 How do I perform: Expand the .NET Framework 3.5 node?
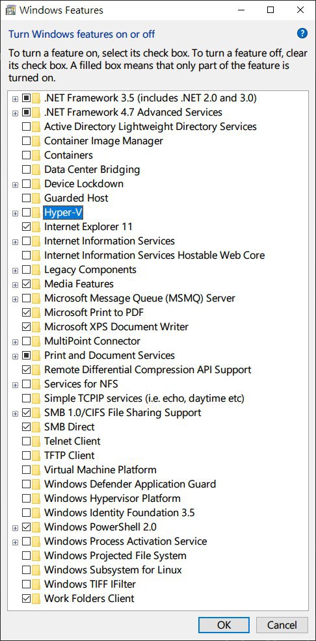15,99
